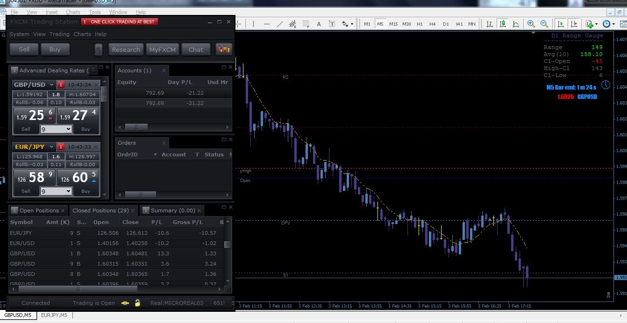Toggle the candlestick chart mode button
Image resolution: width=627 pixels, height=323 pixels.
pos(503,24)
